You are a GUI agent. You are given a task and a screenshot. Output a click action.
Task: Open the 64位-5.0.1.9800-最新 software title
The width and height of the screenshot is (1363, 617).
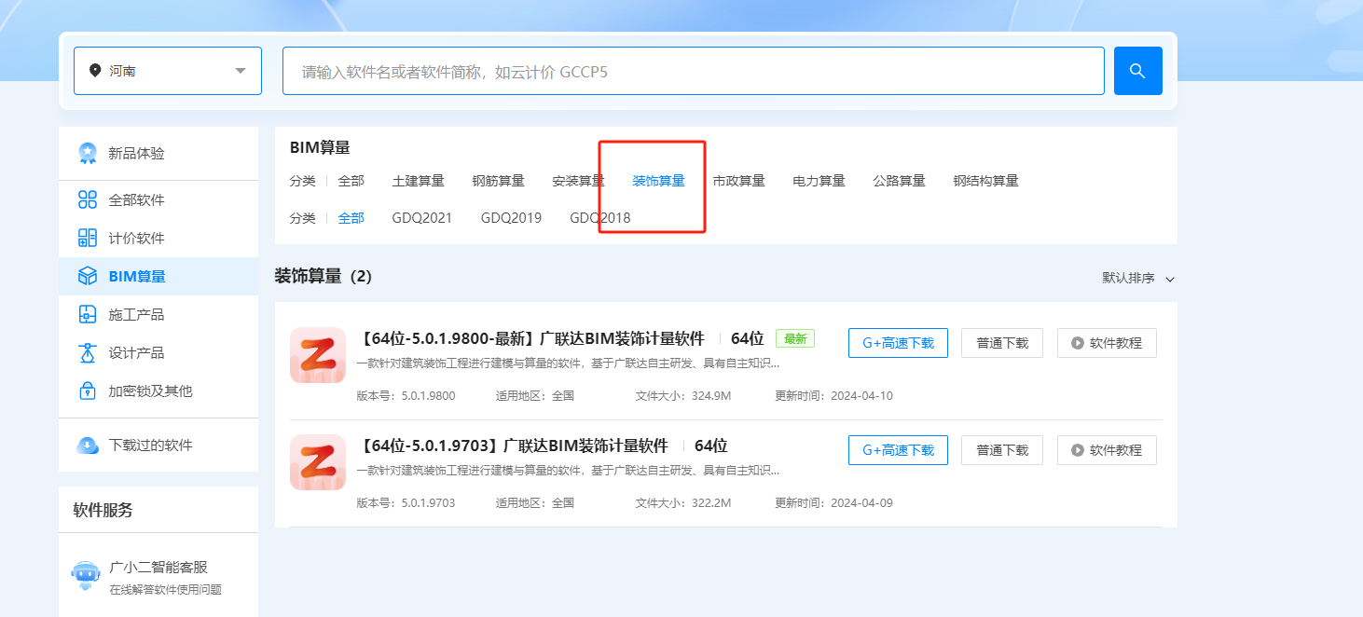point(530,338)
